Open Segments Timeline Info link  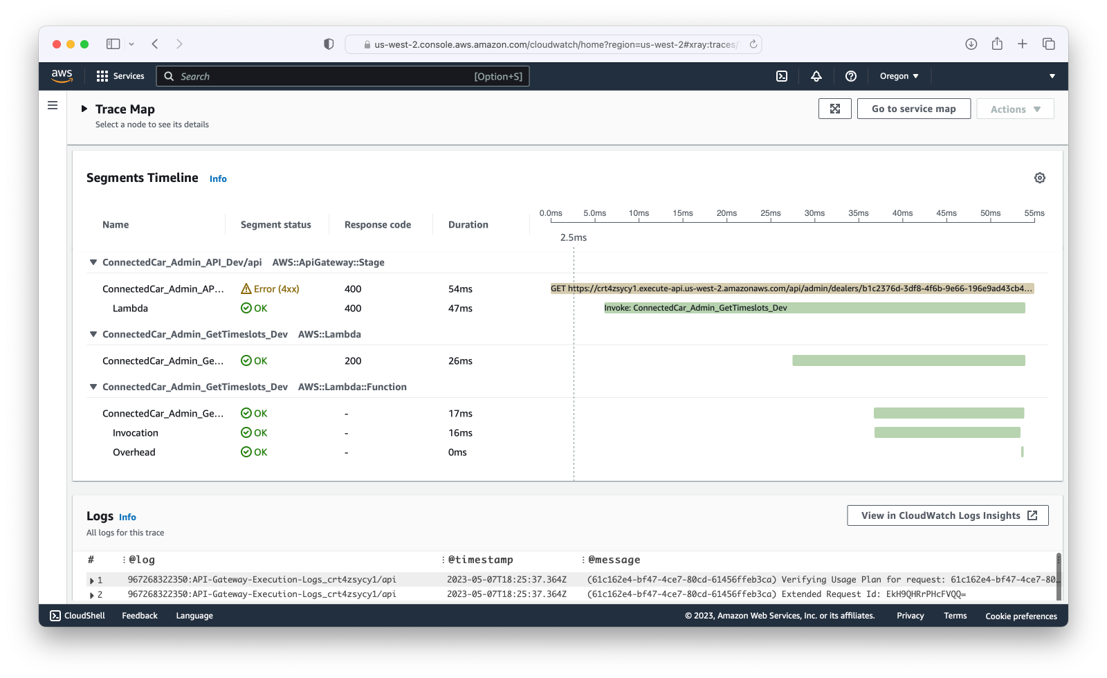point(218,178)
